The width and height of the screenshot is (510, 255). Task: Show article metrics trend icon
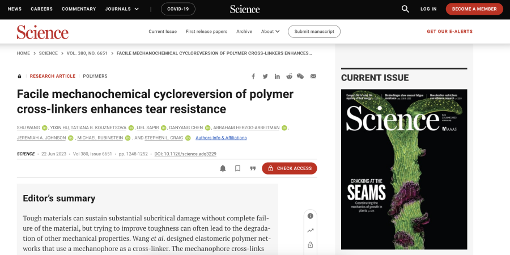pyautogui.click(x=310, y=231)
